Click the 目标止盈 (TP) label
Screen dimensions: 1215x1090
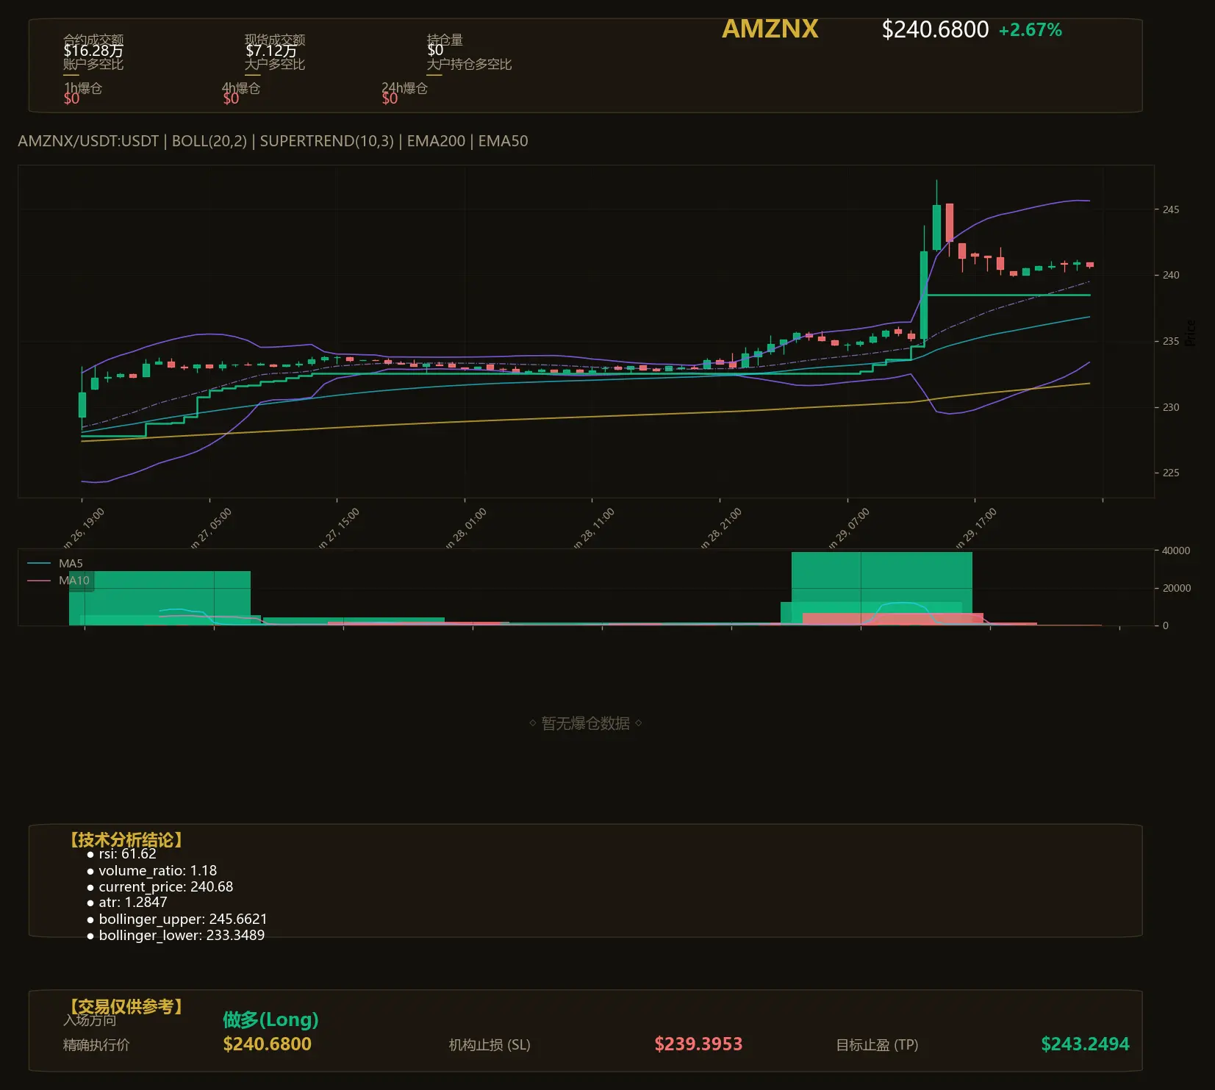[877, 1044]
